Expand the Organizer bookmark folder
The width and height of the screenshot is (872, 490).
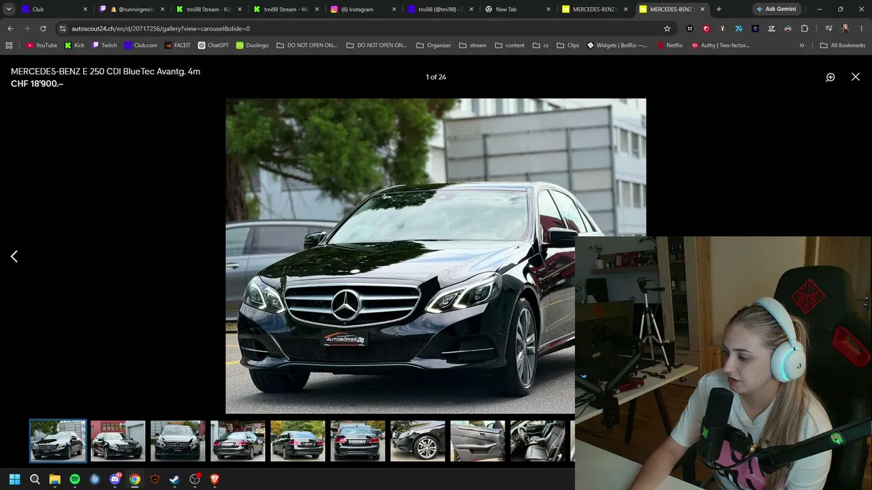tap(433, 46)
